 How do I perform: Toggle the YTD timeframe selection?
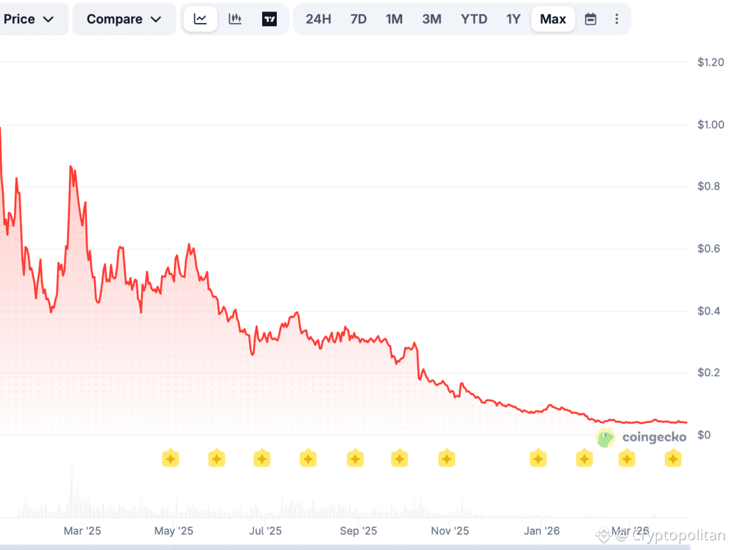point(474,19)
